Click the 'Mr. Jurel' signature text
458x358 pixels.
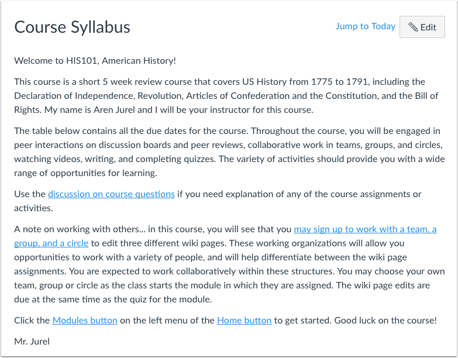point(32,342)
